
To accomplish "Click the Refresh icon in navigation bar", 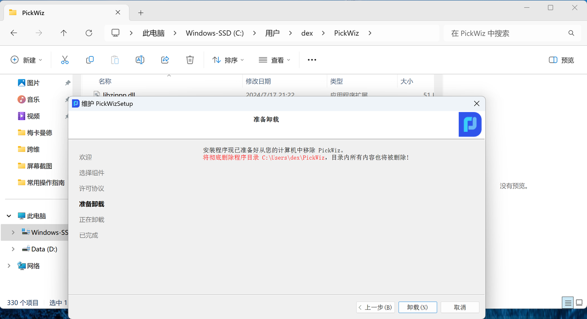I will pyautogui.click(x=89, y=33).
